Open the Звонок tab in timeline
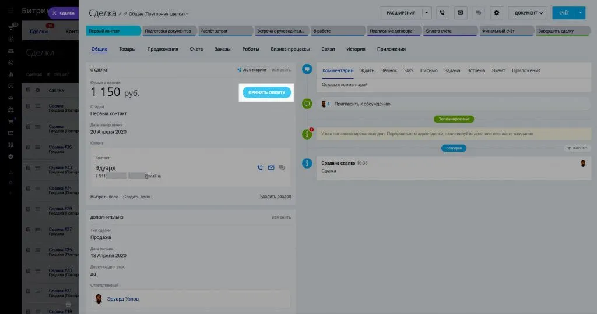 [389, 70]
